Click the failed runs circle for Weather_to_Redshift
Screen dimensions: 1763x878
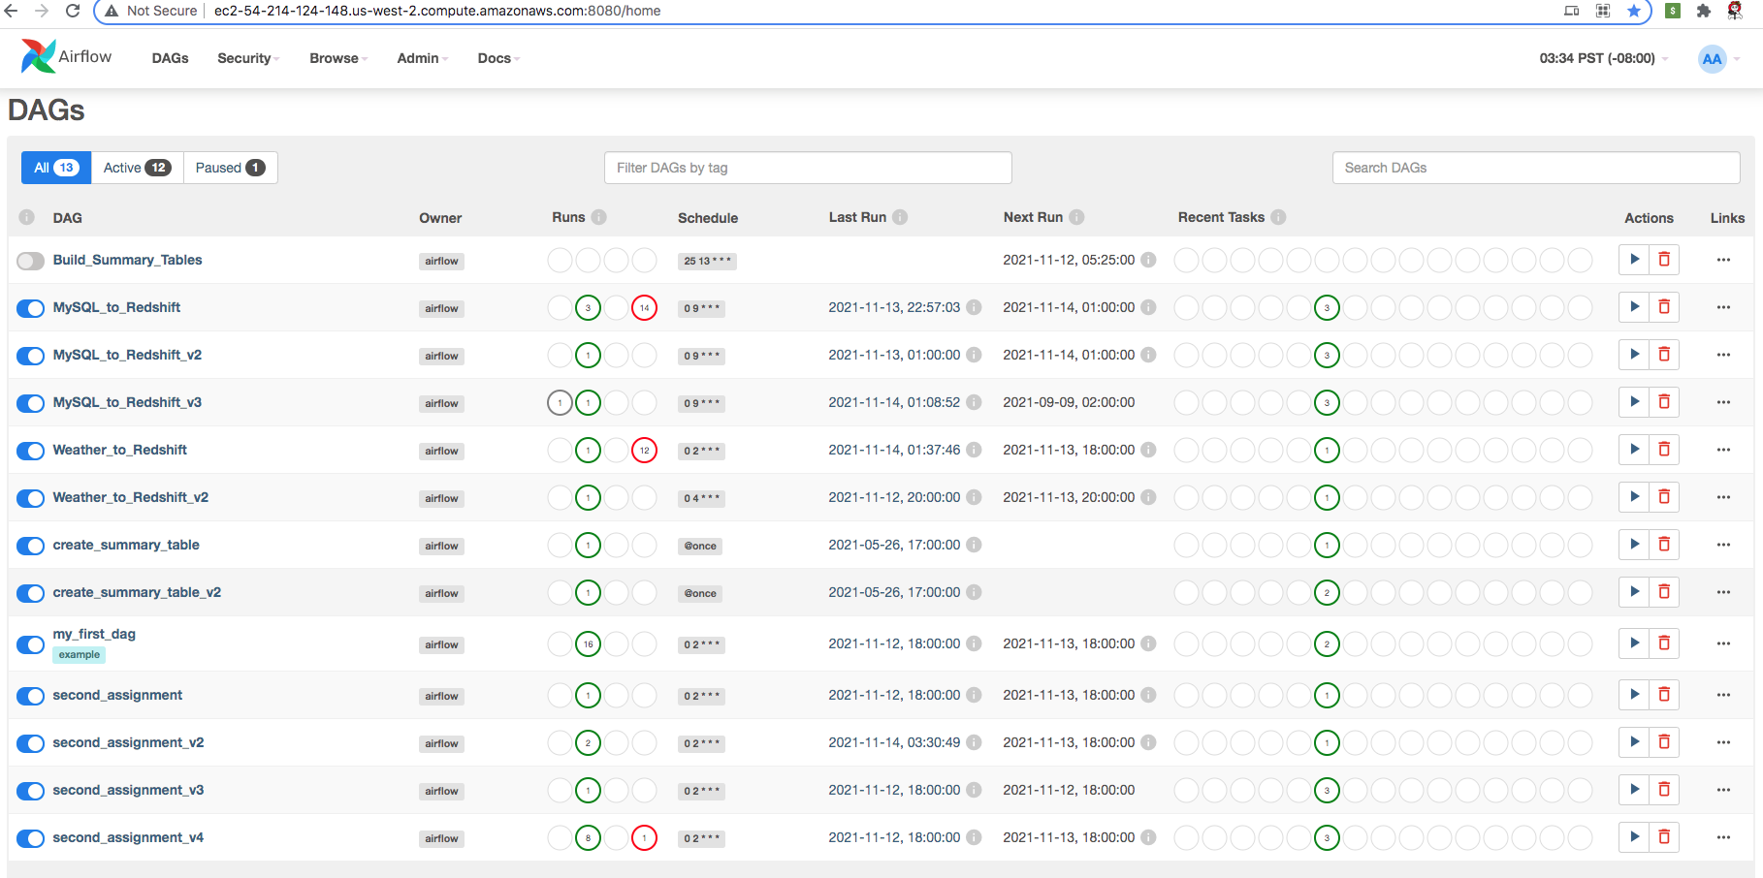(644, 450)
